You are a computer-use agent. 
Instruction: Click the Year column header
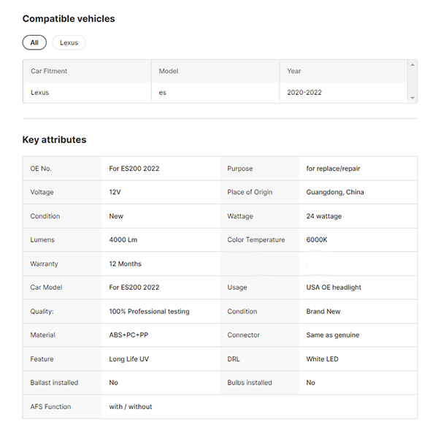point(293,71)
